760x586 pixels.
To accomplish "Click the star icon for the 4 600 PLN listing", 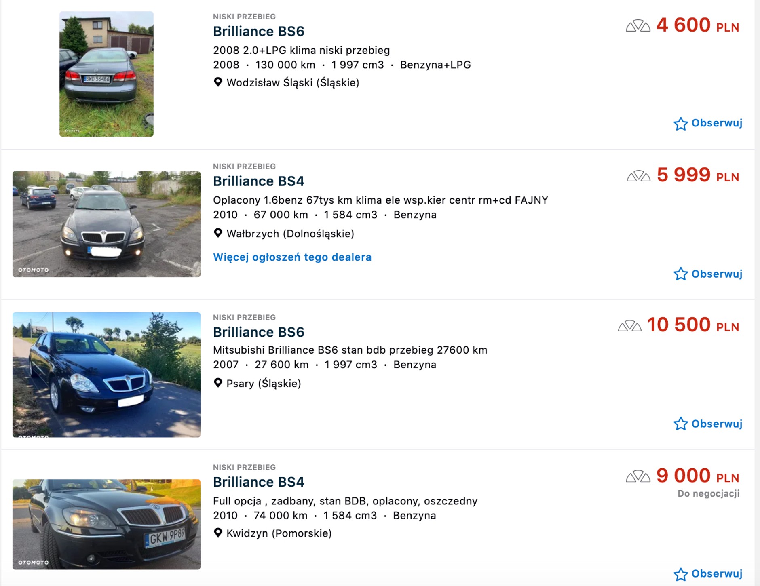I will (x=681, y=124).
